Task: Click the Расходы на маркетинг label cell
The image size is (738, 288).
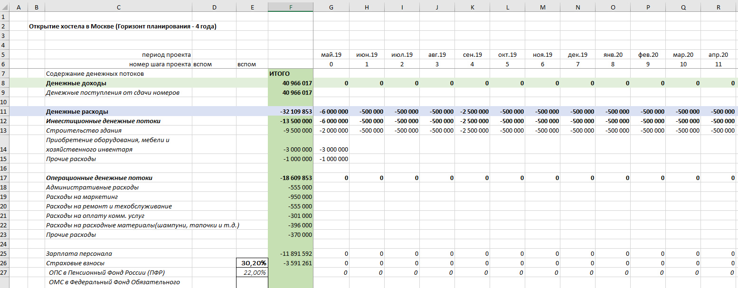Action: [x=118, y=197]
